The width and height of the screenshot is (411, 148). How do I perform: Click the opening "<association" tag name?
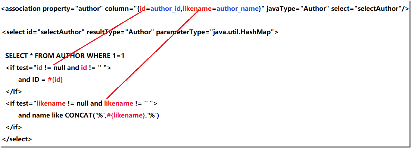point(21,9)
